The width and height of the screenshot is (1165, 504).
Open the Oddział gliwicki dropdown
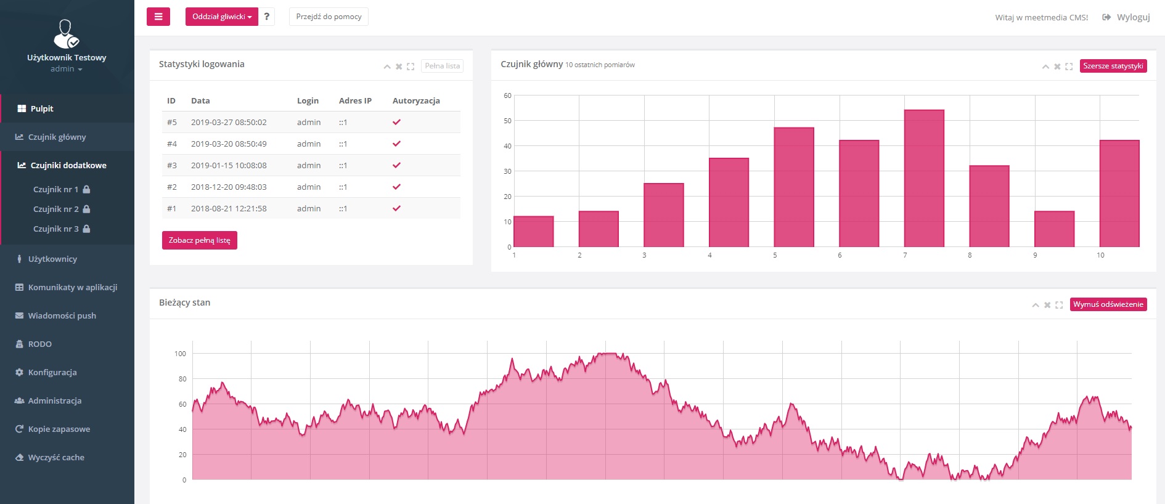(x=221, y=17)
